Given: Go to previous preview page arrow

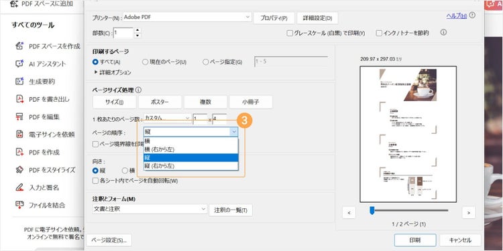Looking at the screenshot, I should tap(349, 212).
